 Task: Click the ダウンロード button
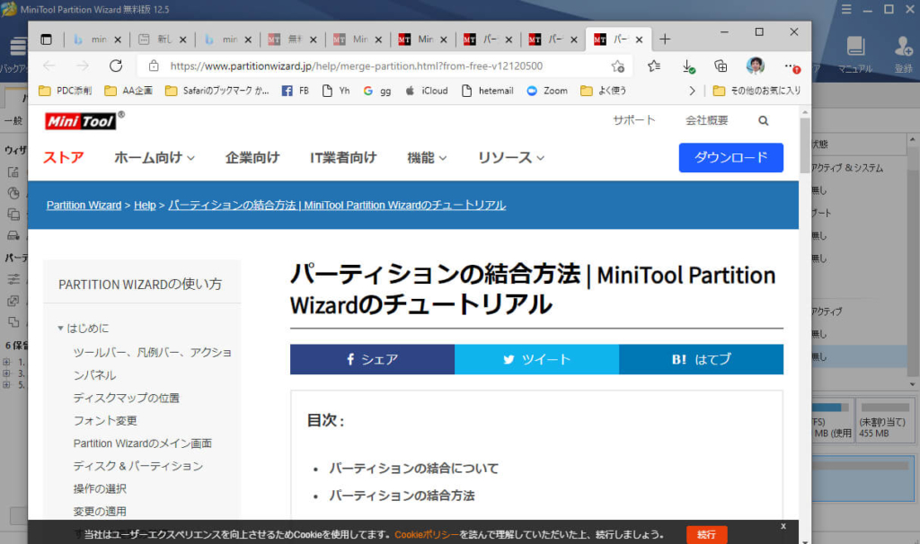coord(730,157)
